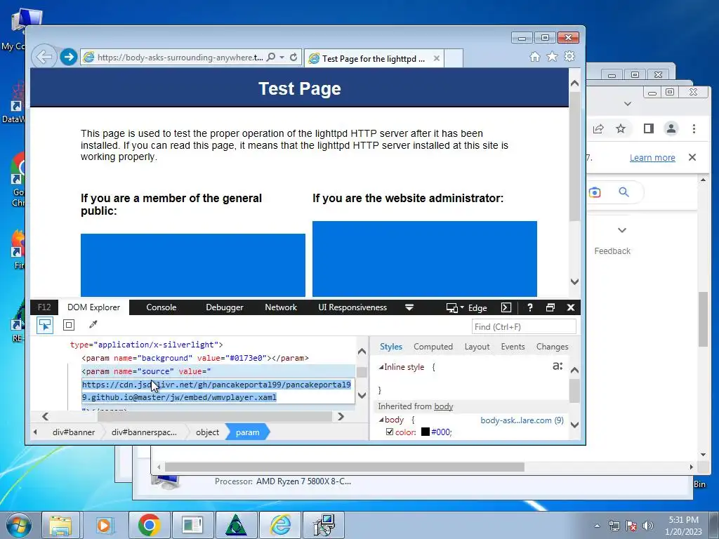The image size is (719, 539).
Task: Open Chrome profile avatar
Action: coord(671,129)
